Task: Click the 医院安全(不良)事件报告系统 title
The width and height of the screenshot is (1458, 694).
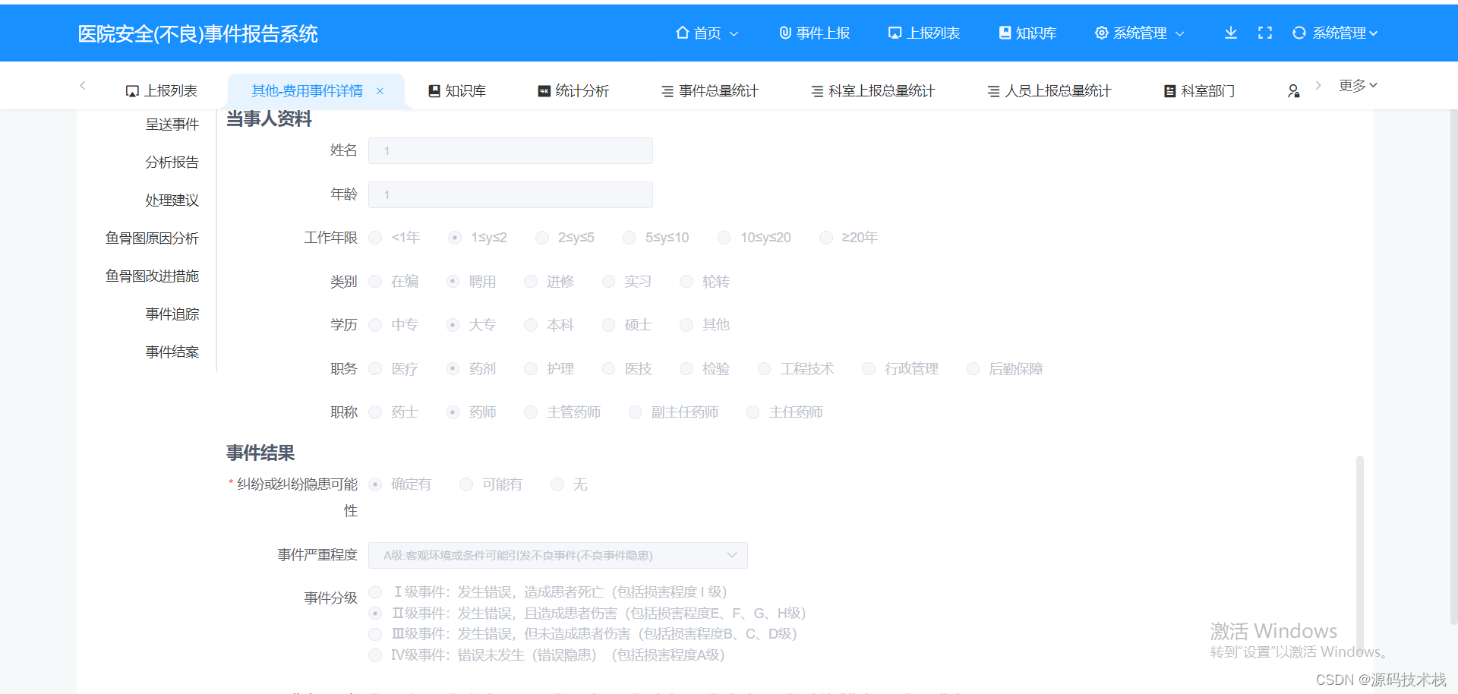Action: tap(198, 34)
